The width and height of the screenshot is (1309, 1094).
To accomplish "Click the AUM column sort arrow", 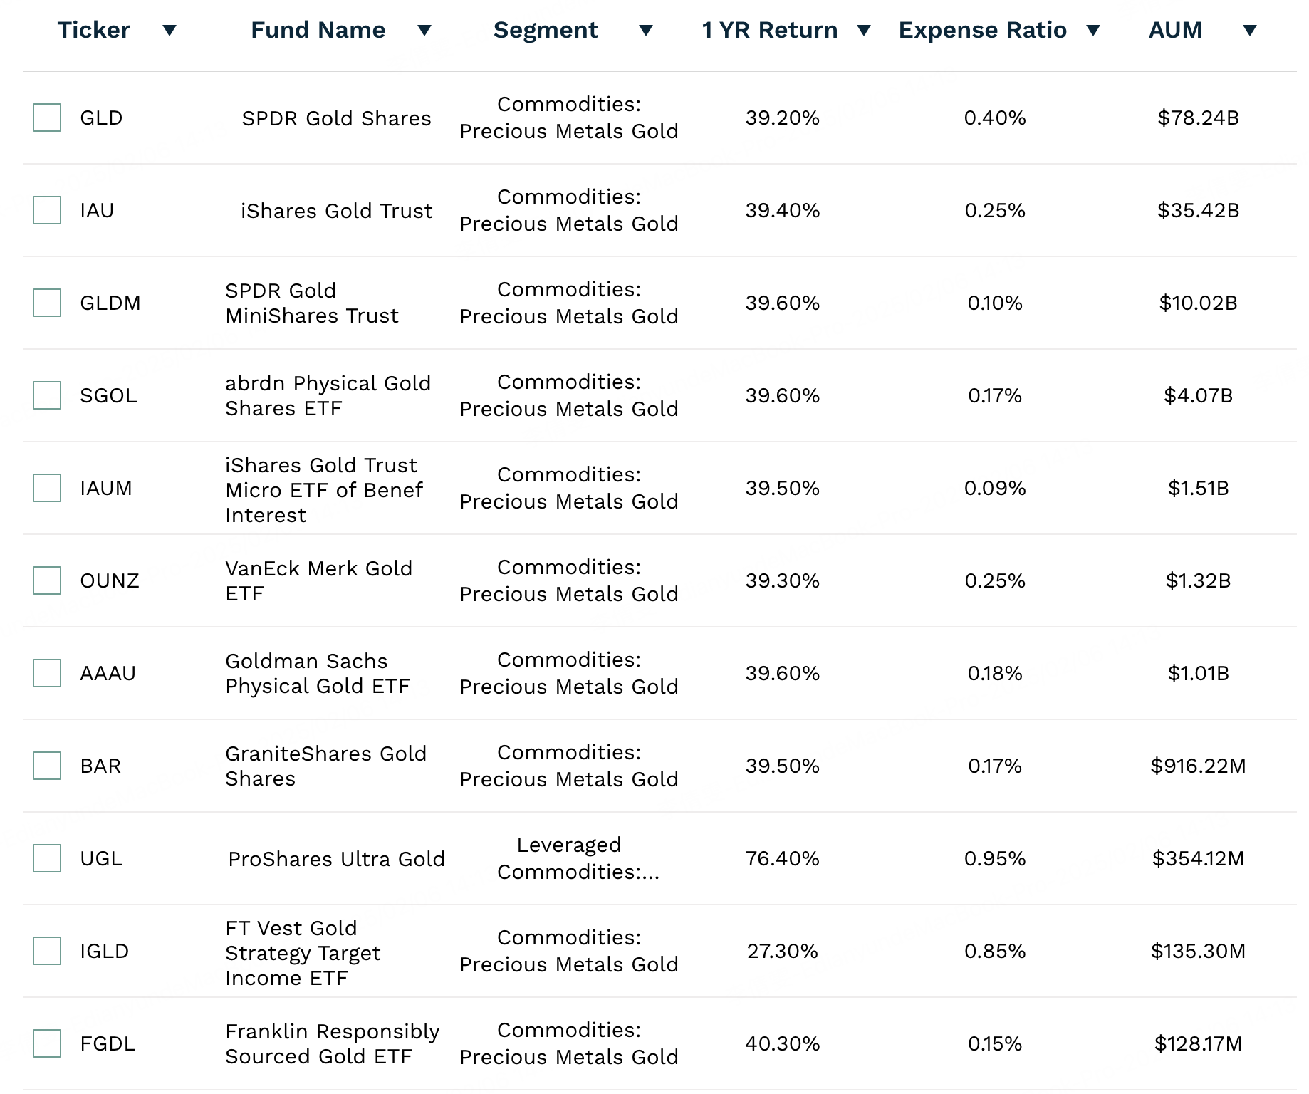I will point(1249,31).
